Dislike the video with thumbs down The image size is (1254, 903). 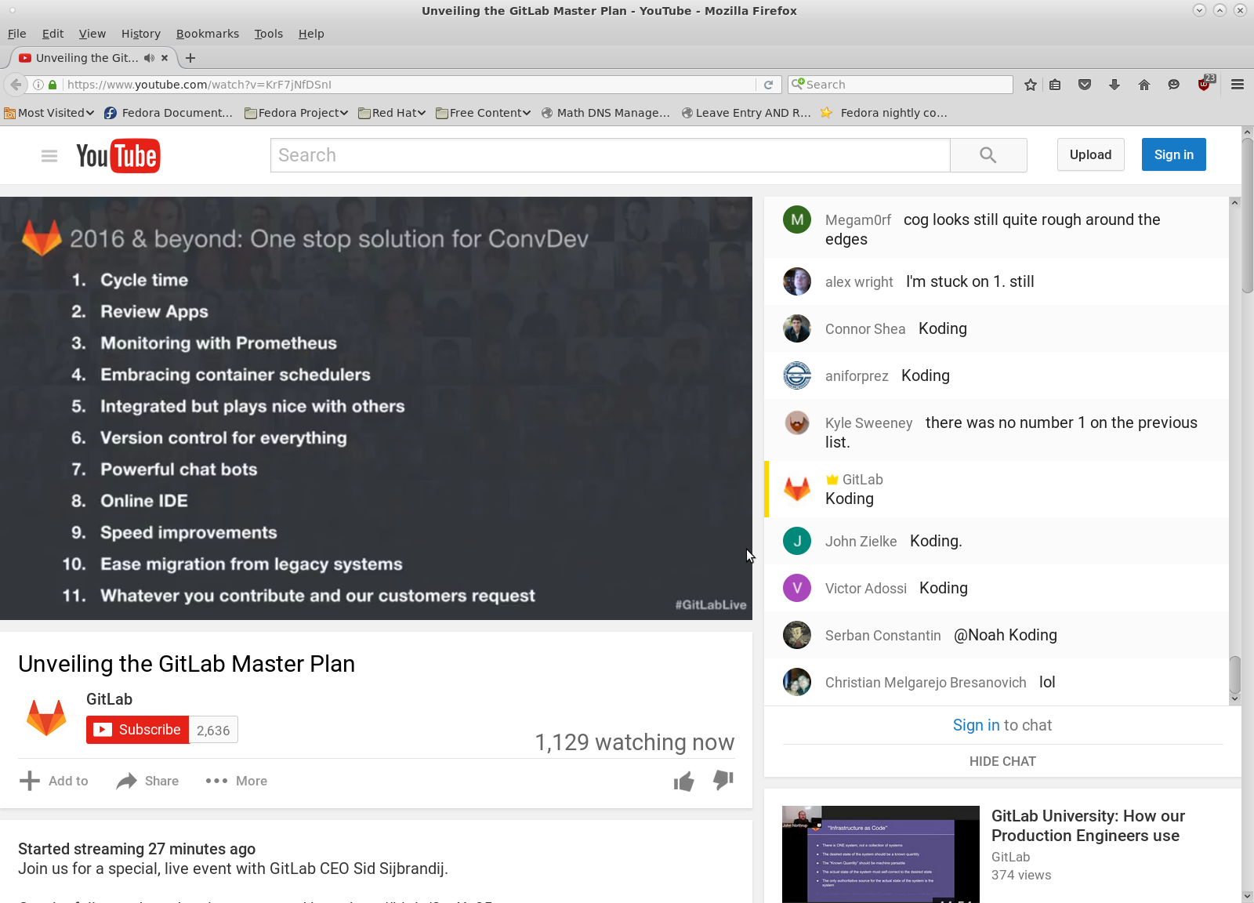[x=723, y=780]
